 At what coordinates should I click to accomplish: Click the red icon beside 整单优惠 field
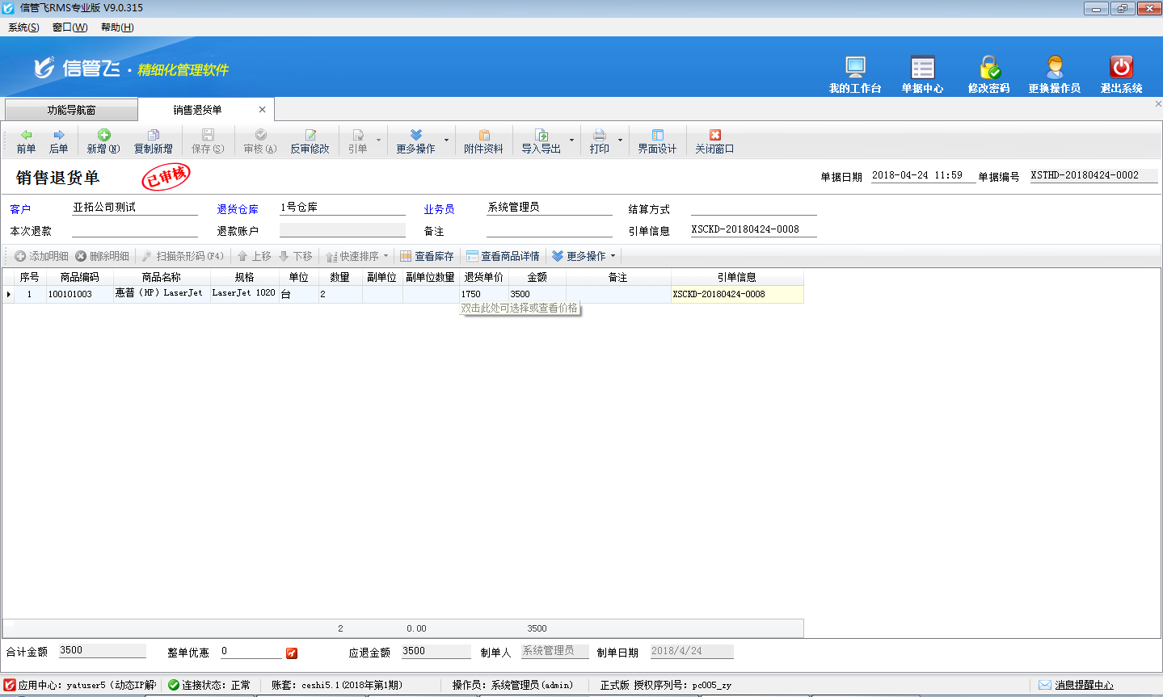point(292,653)
